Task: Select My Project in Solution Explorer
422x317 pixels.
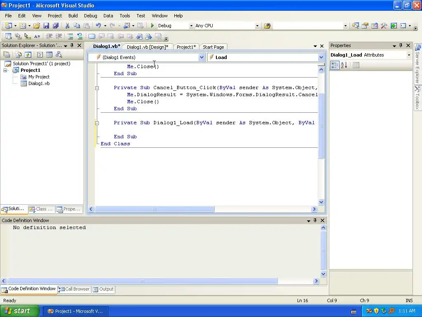Action: [39, 77]
